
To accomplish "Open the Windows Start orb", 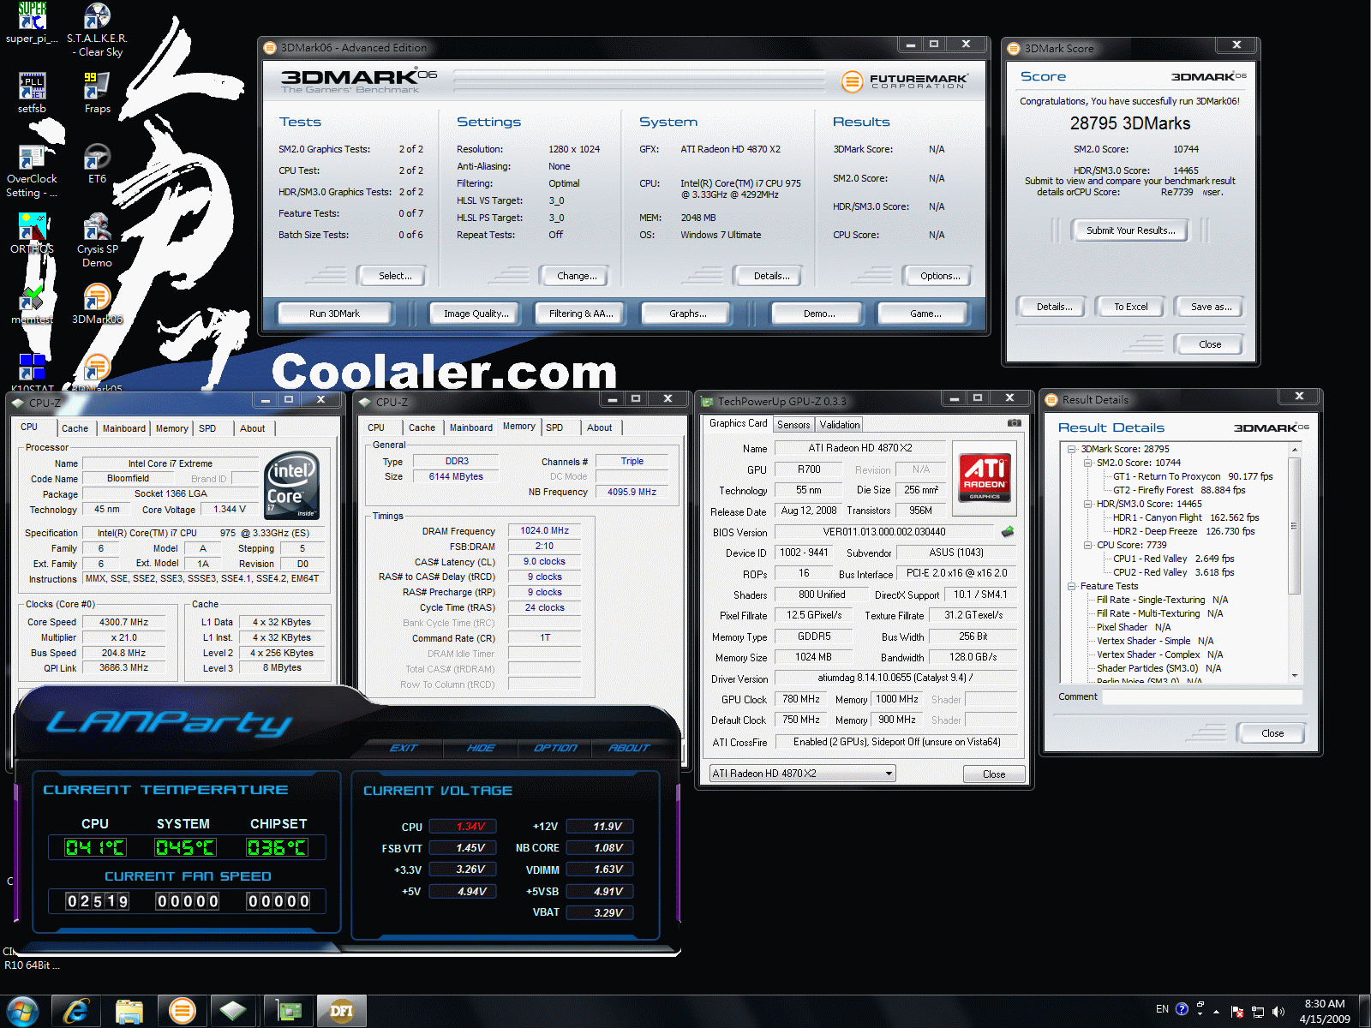I will click(23, 1012).
